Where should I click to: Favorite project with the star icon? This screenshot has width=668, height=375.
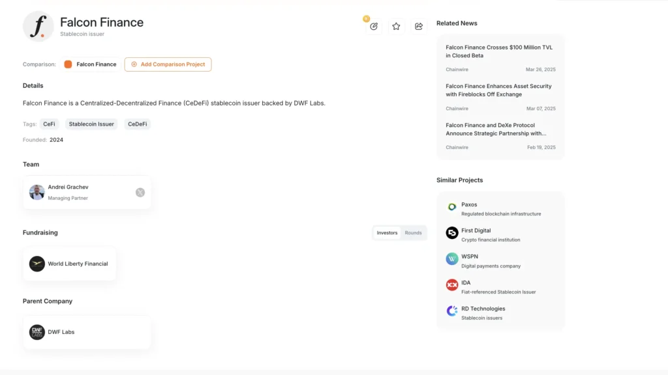[396, 26]
